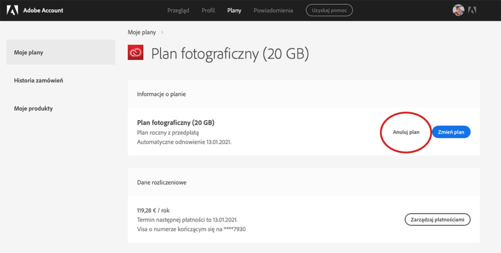Open the Przegląd tab
The width and height of the screenshot is (501, 253).
[x=178, y=10]
